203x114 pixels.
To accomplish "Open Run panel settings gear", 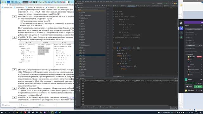I will (175, 78).
